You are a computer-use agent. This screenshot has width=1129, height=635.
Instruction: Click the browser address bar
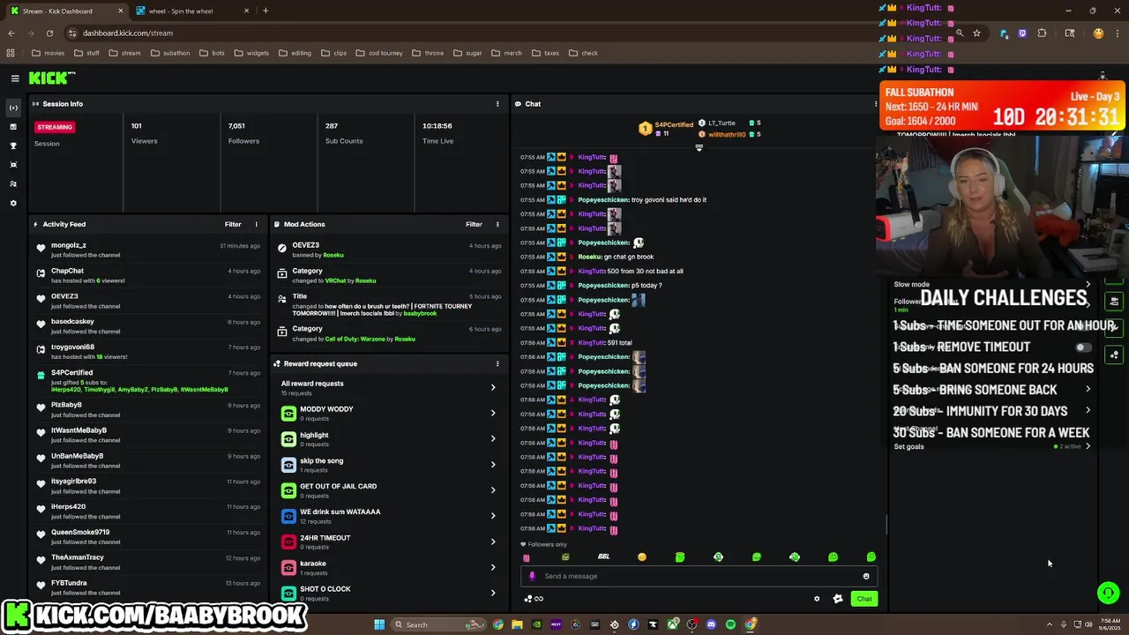pyautogui.click(x=512, y=33)
